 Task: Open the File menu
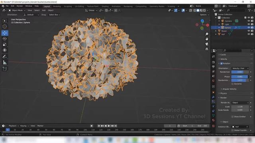7,6
